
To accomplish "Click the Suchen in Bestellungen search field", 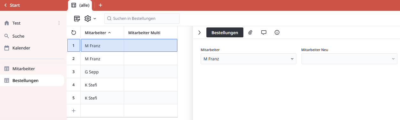I will pos(142,19).
